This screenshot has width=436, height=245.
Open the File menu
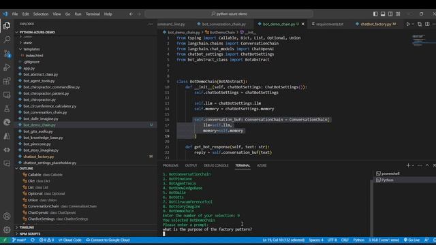[15, 14]
